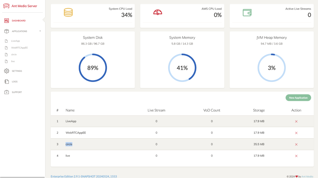Click the New Application button
This screenshot has height=178, width=318.
(298, 98)
